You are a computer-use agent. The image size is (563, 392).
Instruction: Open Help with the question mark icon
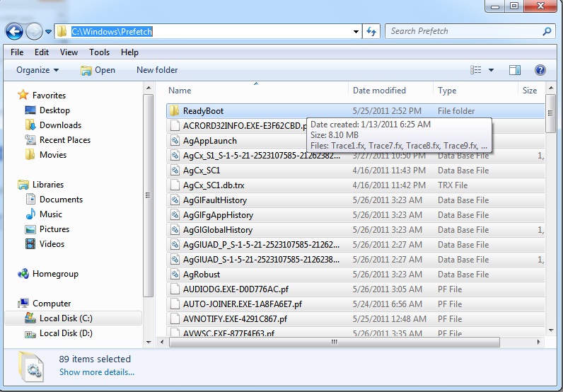click(x=540, y=70)
